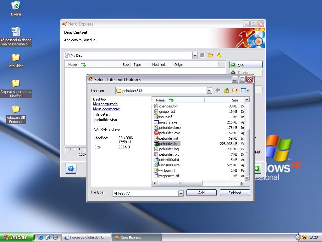Open Nero Express help question mark button
Image resolution: width=322 pixels, height=242 pixels.
pyautogui.click(x=71, y=169)
